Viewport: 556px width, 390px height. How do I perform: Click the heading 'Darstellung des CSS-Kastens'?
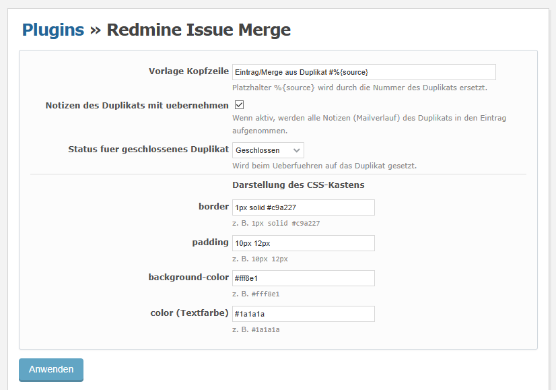(x=298, y=185)
